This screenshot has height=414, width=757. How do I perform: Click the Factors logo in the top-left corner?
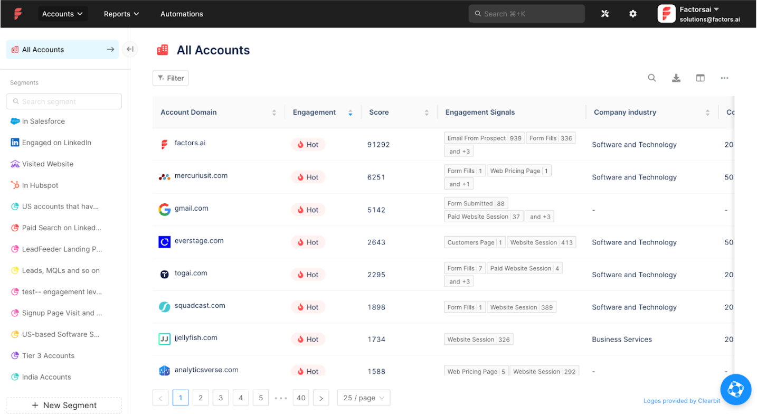click(x=17, y=14)
